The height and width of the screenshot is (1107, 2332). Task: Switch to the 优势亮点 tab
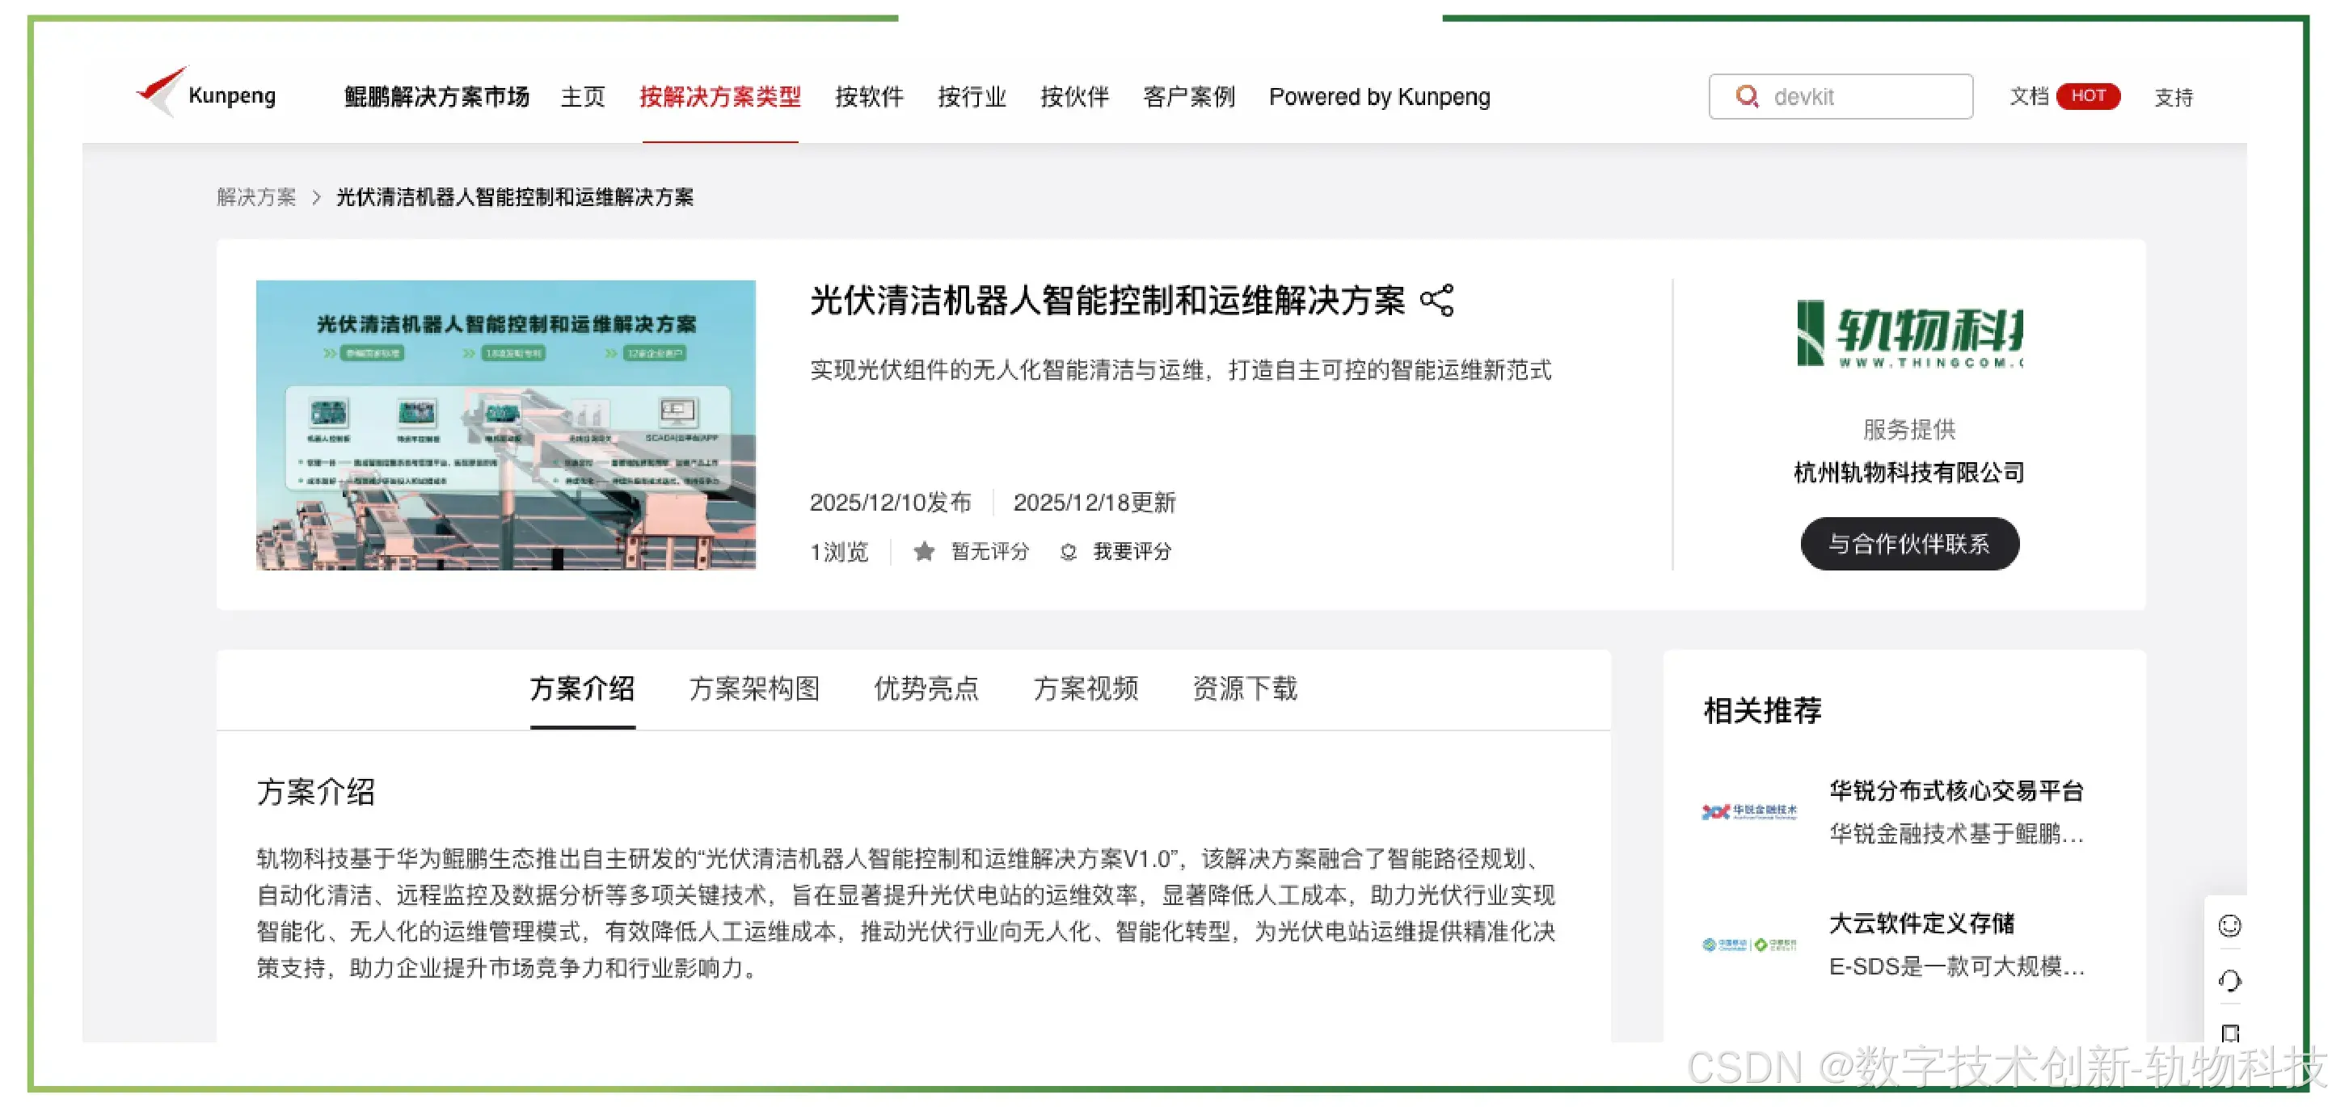[926, 688]
